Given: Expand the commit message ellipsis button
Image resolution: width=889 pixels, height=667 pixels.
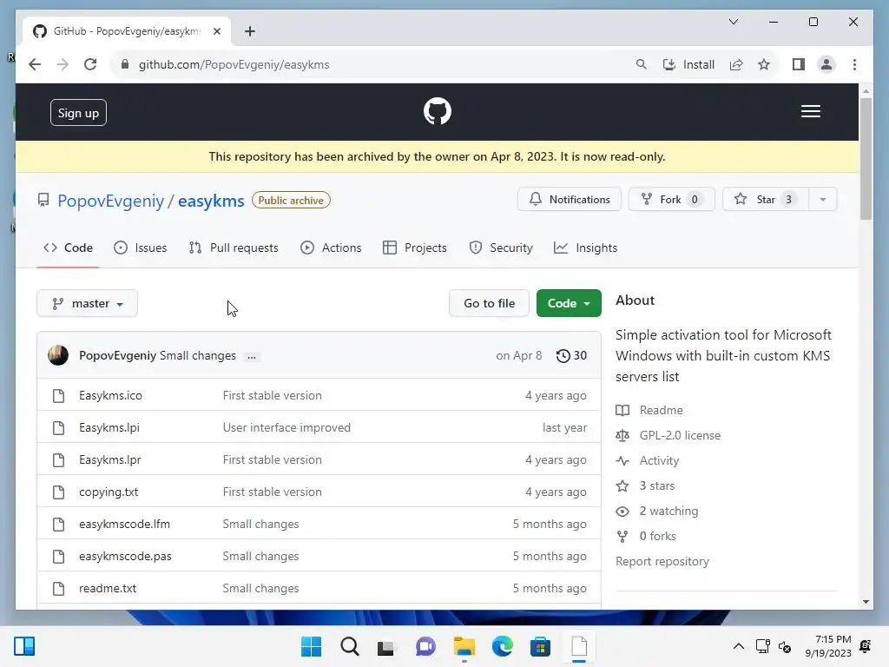Looking at the screenshot, I should coord(252,356).
